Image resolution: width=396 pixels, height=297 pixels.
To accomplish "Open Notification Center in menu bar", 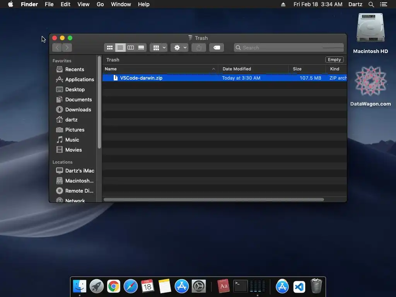I will [x=384, y=4].
